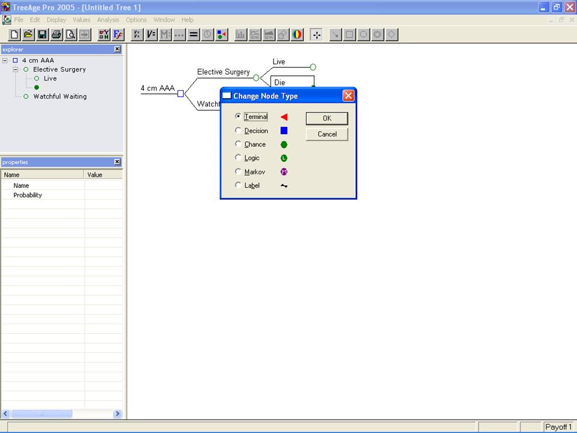Click the clock toolbar icon

click(x=207, y=35)
